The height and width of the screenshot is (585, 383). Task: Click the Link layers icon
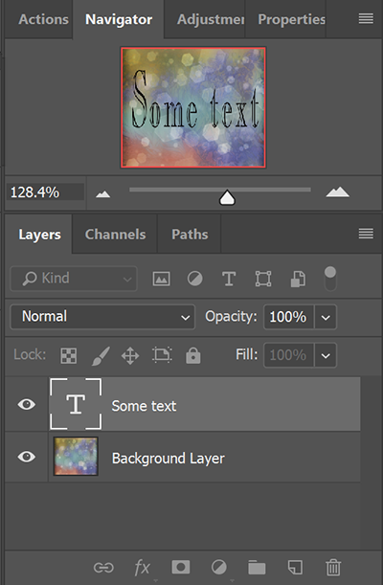[x=103, y=568]
